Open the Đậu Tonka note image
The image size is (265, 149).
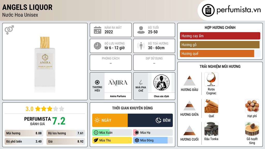click(211, 129)
